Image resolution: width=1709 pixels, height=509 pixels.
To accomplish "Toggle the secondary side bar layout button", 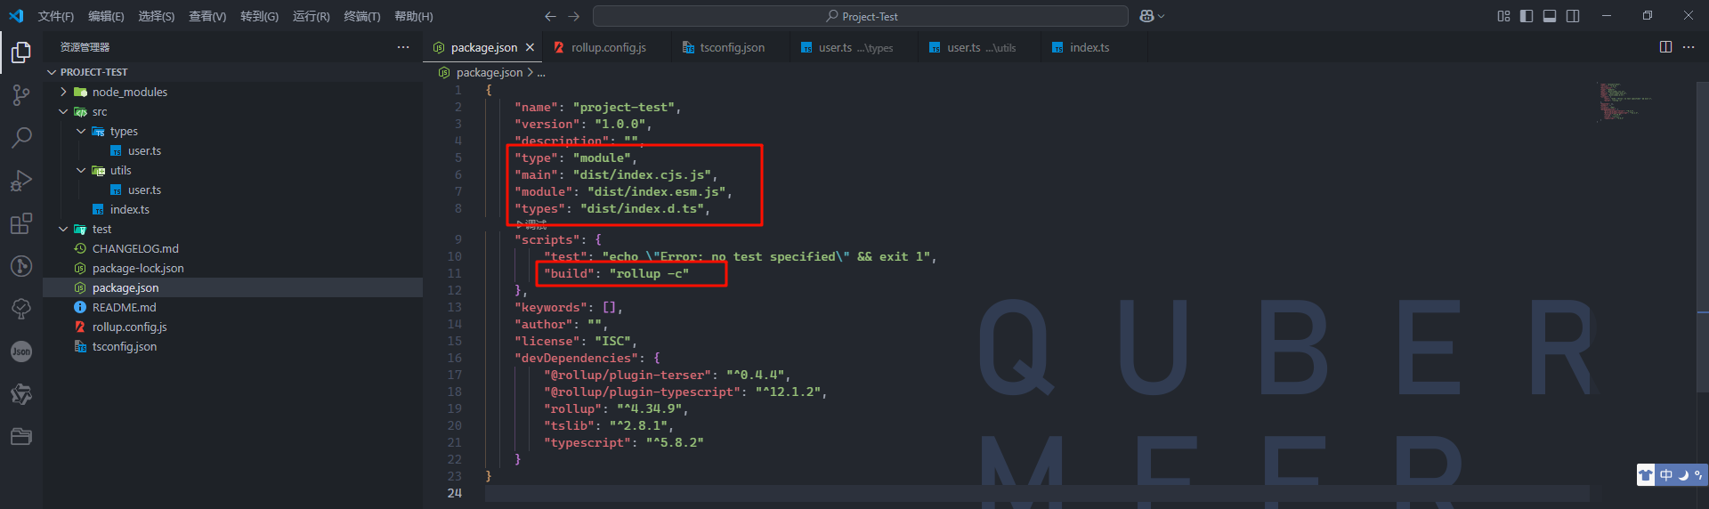I will point(1573,16).
